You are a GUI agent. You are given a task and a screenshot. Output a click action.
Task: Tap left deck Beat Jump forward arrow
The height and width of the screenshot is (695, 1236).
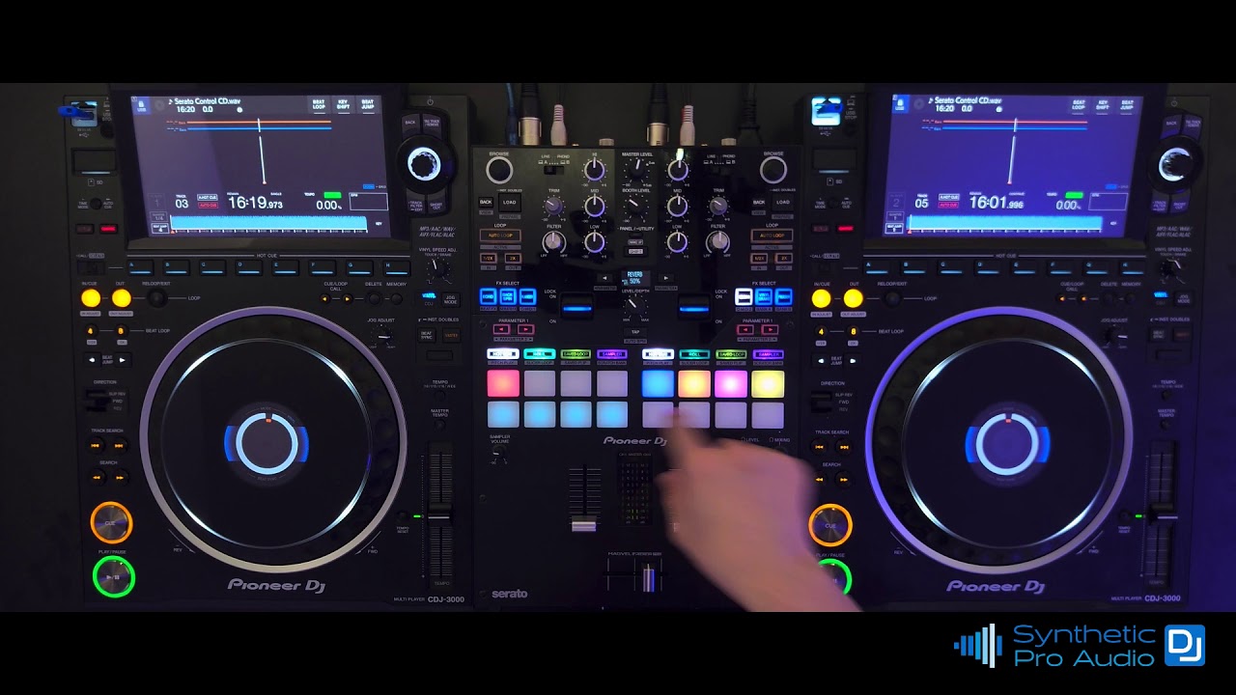point(122,360)
